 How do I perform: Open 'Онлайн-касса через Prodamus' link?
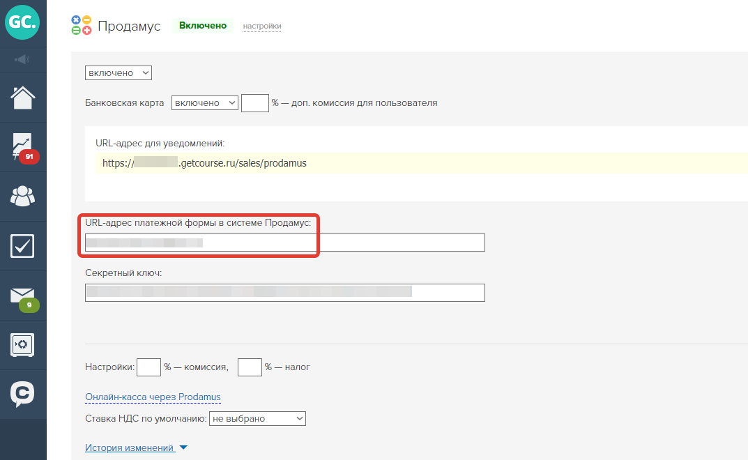pos(153,397)
